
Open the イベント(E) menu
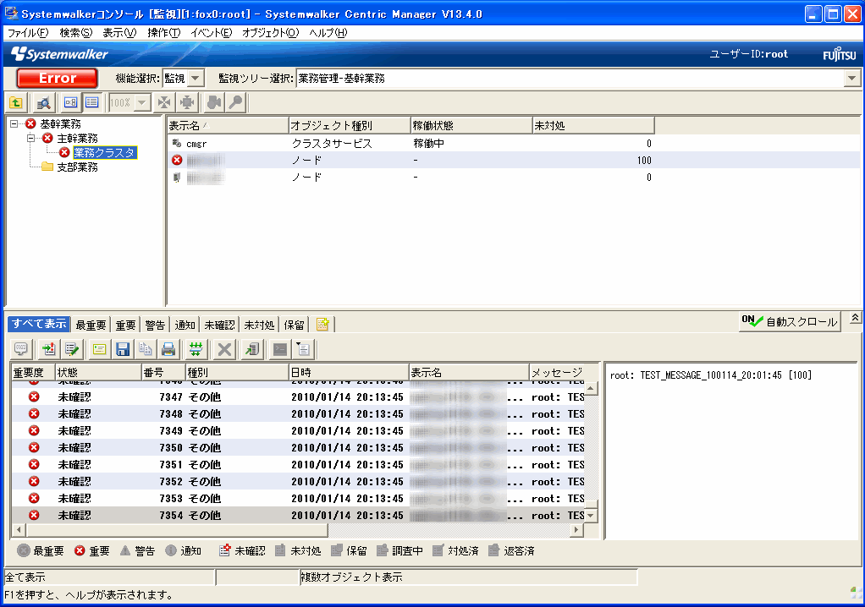click(x=212, y=32)
